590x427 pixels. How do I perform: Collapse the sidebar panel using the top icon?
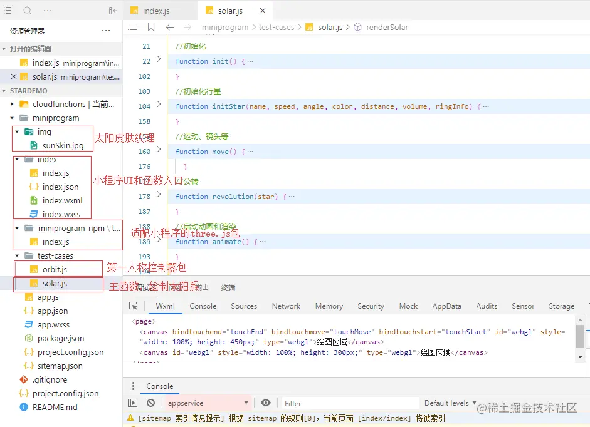(113, 11)
